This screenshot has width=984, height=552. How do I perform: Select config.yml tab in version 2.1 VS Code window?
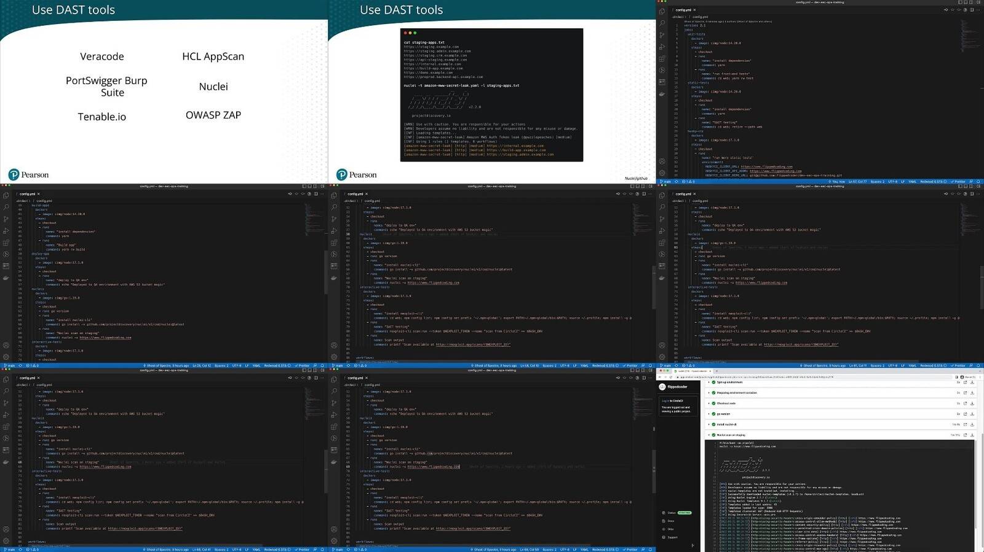tap(683, 10)
